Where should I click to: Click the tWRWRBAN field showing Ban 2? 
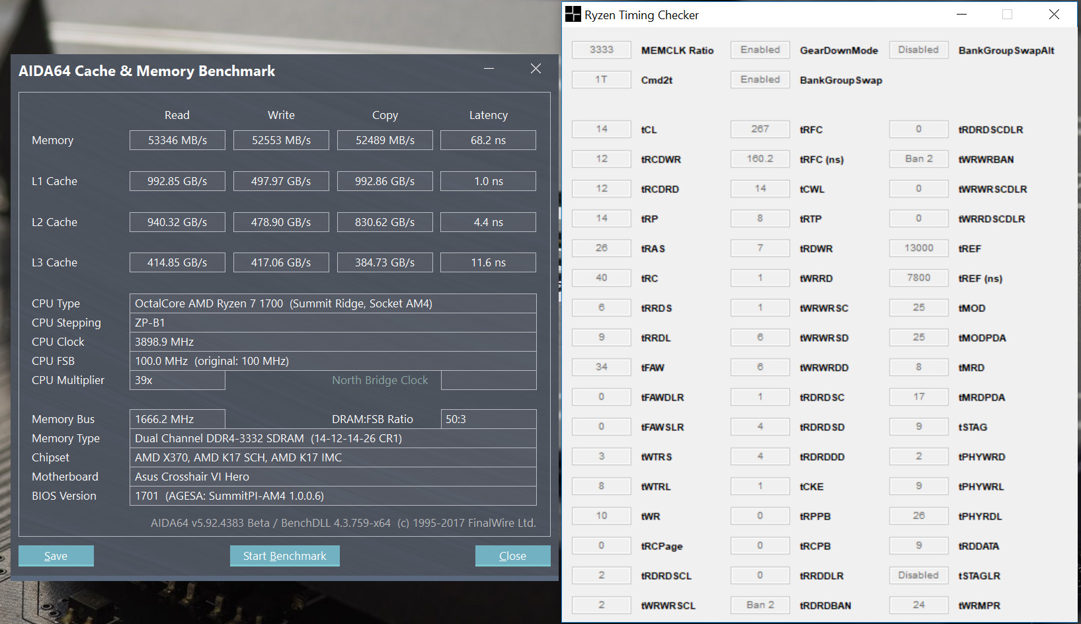919,159
